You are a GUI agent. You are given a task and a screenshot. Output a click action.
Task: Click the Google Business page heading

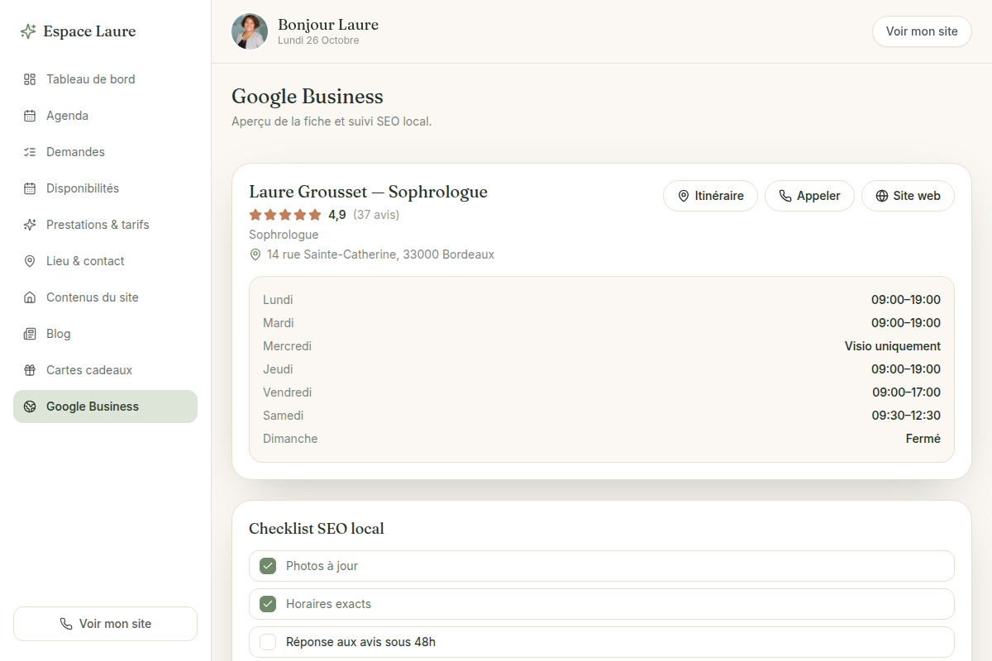click(x=308, y=97)
